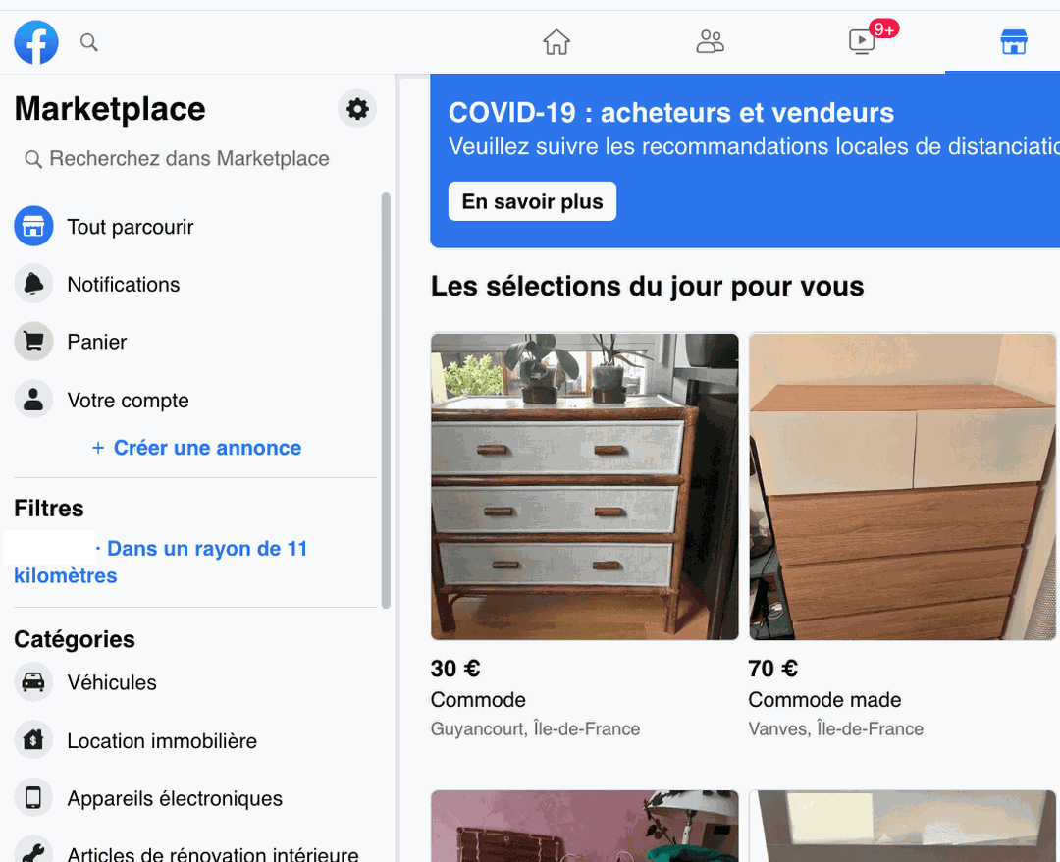
Task: Select the Notifications bell icon
Action: coord(33,284)
